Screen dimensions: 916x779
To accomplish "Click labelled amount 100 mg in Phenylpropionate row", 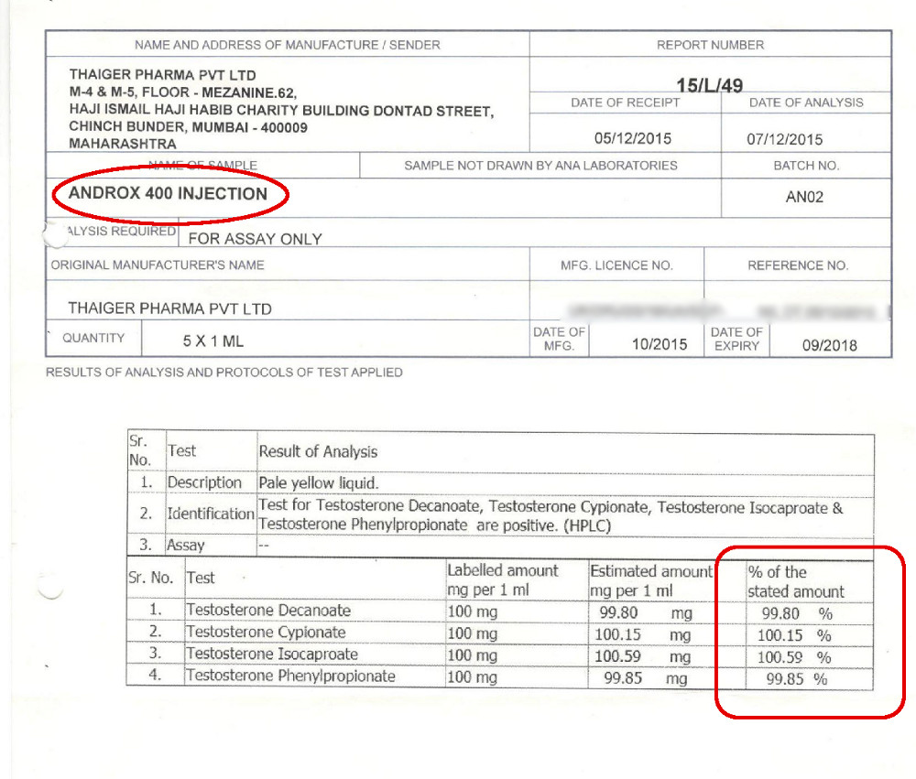I will [x=472, y=677].
